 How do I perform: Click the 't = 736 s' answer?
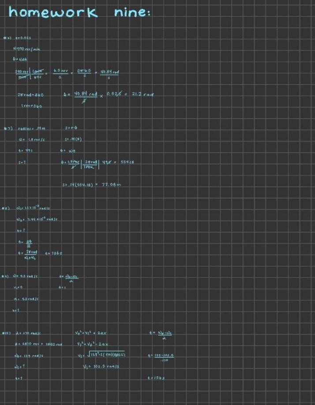coord(53,253)
